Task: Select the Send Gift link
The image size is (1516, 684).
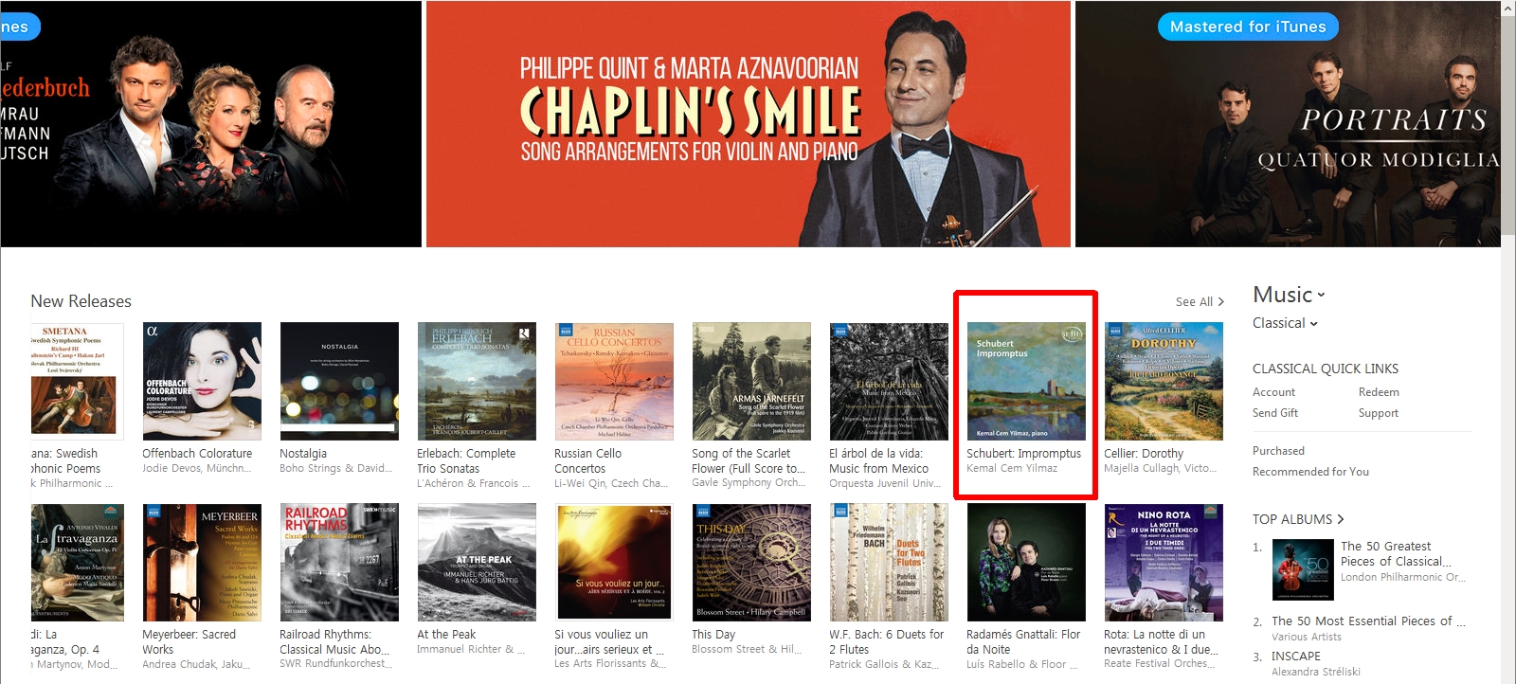Action: pyautogui.click(x=1275, y=413)
